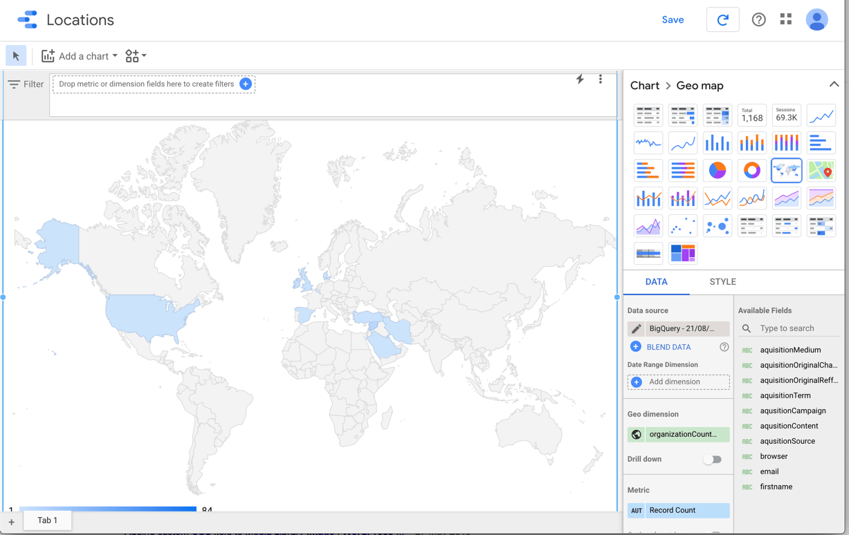Open the add control dropdown
Viewport: 849px width, 535px height.
pyautogui.click(x=136, y=56)
